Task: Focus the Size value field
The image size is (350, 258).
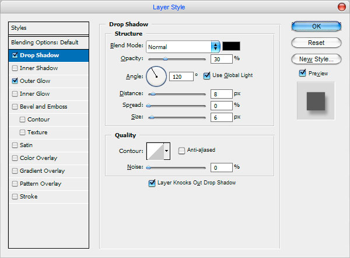Action: [x=222, y=117]
